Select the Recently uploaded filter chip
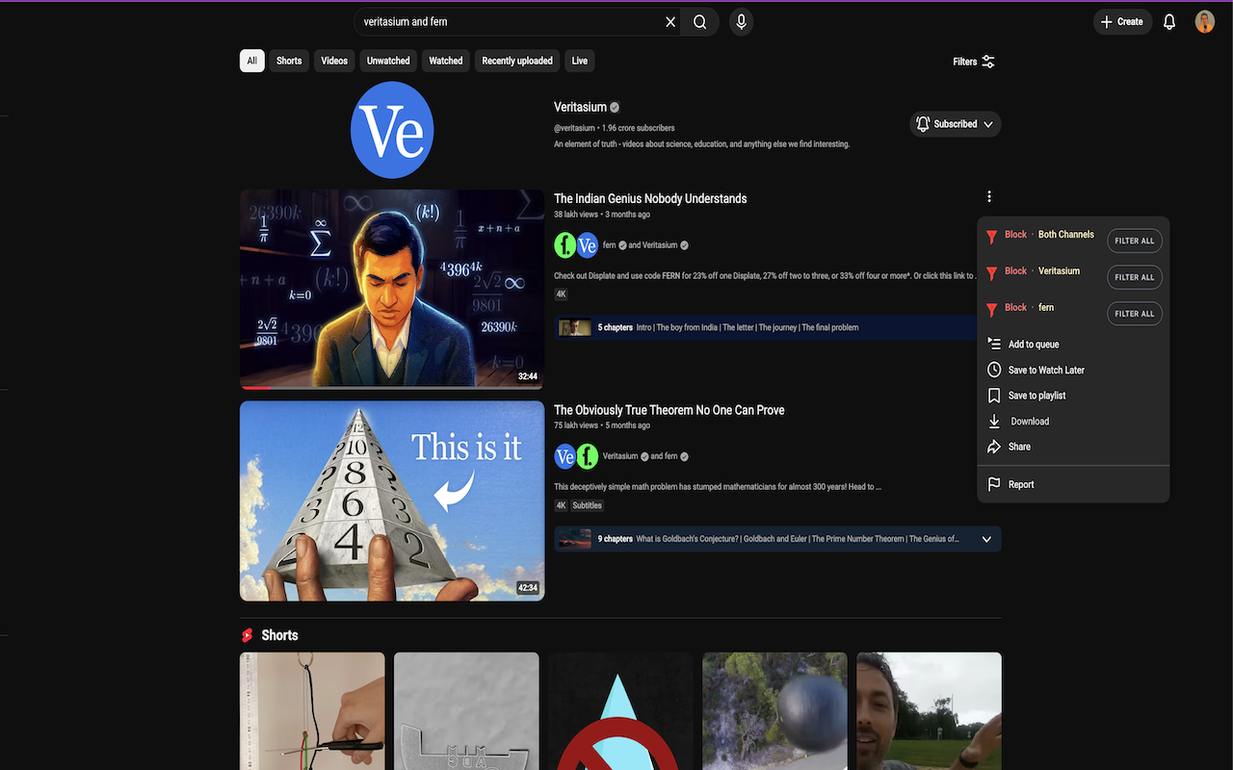This screenshot has width=1233, height=770. [517, 61]
